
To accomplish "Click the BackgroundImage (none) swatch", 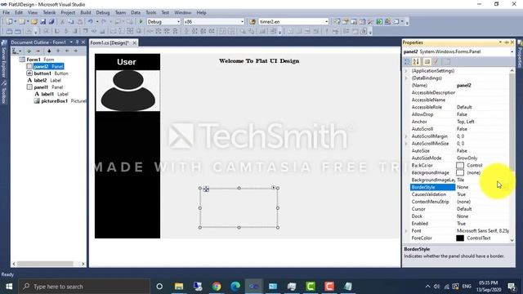I will [460, 172].
